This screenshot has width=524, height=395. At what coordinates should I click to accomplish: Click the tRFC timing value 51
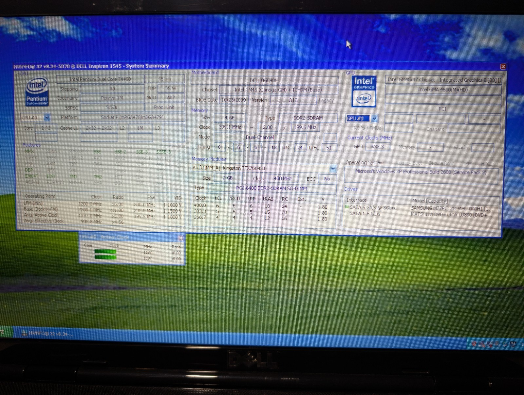pos(329,148)
